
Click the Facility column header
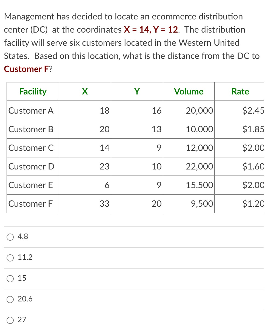pyautogui.click(x=33, y=91)
